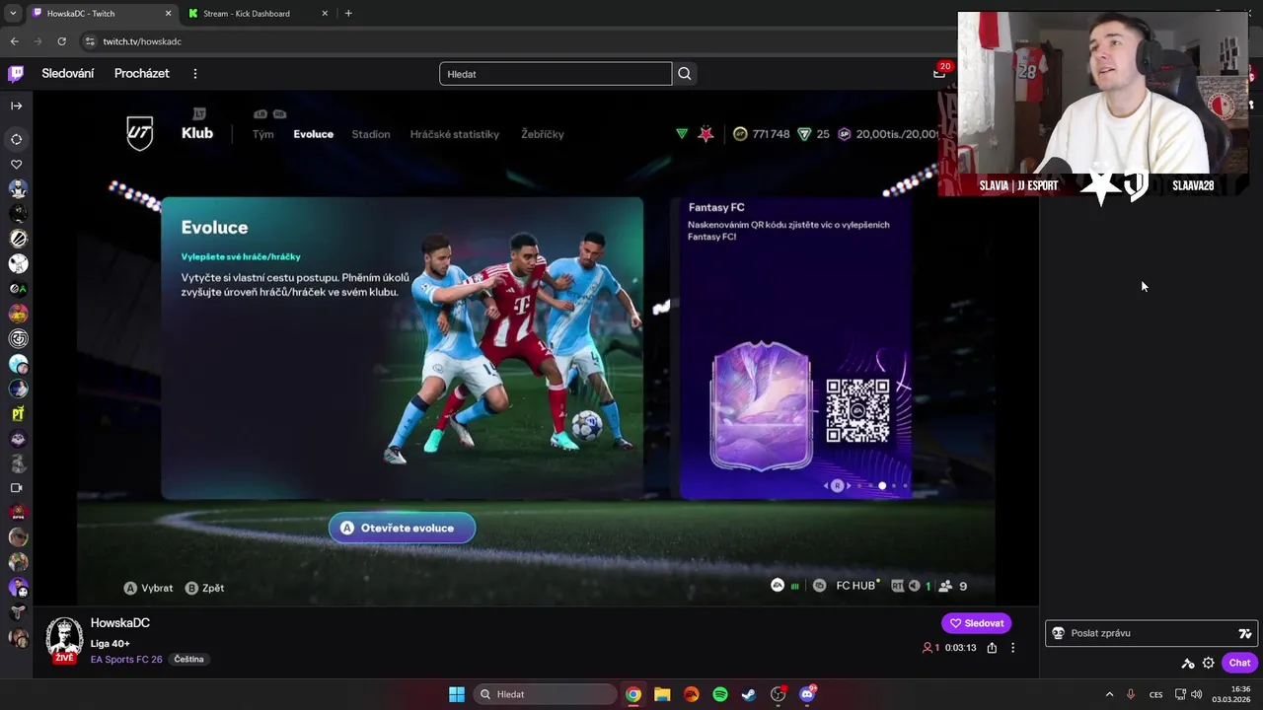Image resolution: width=1263 pixels, height=710 pixels.
Task: Open the channel points hammer icon
Action: pos(1188,663)
